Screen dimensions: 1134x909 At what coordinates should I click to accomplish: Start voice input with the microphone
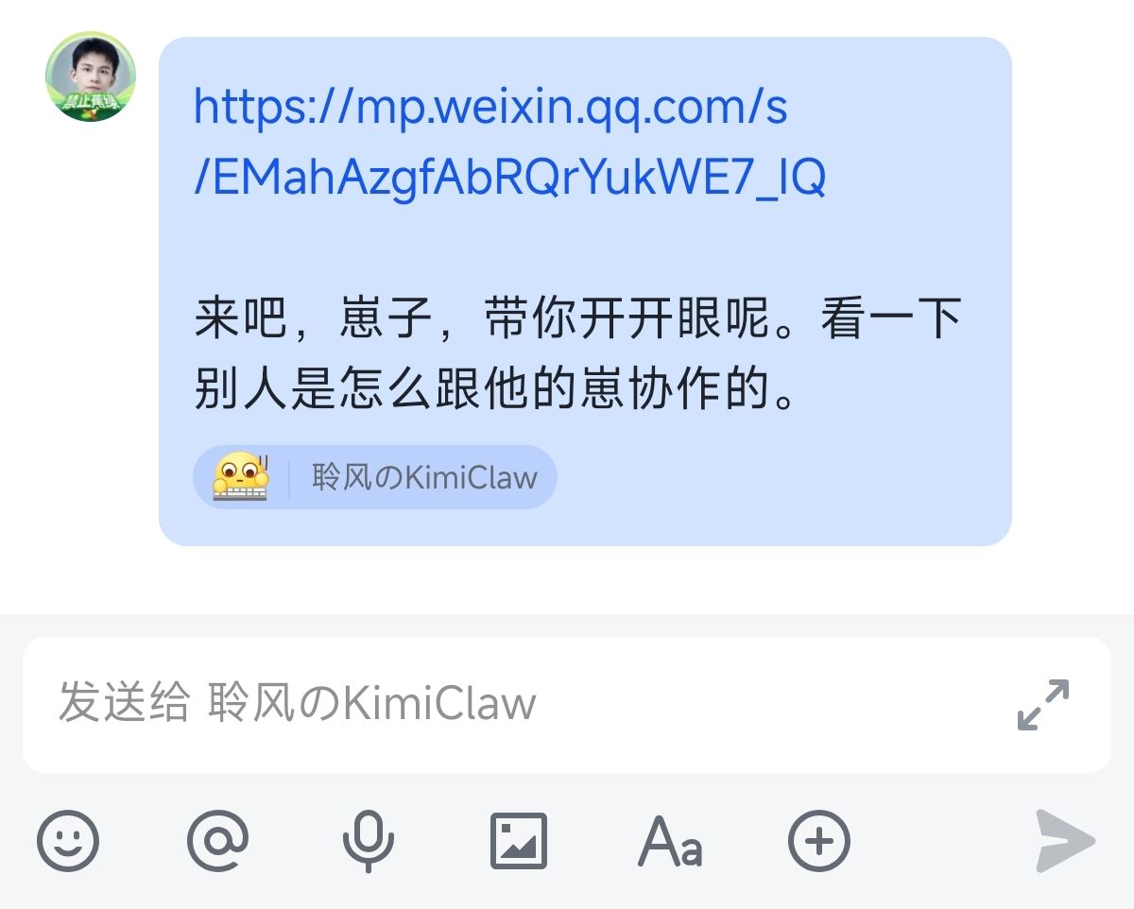(x=368, y=840)
